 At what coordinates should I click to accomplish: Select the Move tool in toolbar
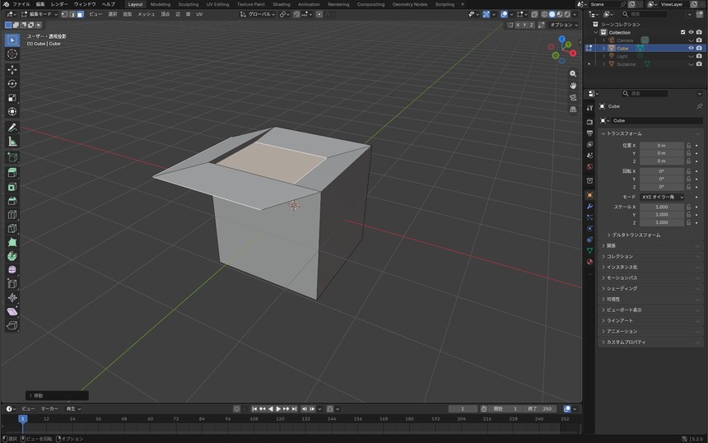click(x=12, y=69)
